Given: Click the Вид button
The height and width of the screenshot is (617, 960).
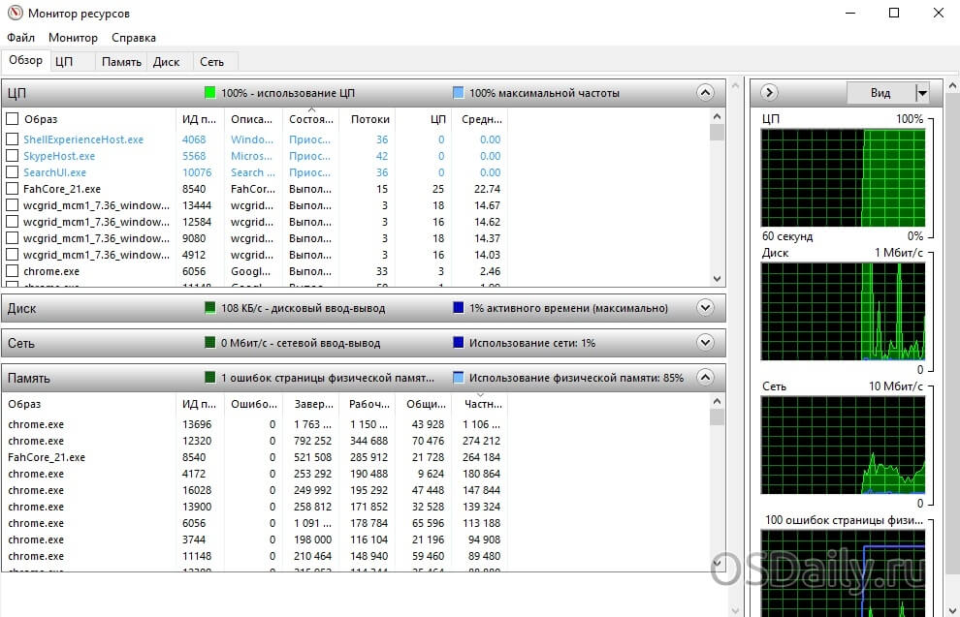Looking at the screenshot, I should tap(880, 93).
